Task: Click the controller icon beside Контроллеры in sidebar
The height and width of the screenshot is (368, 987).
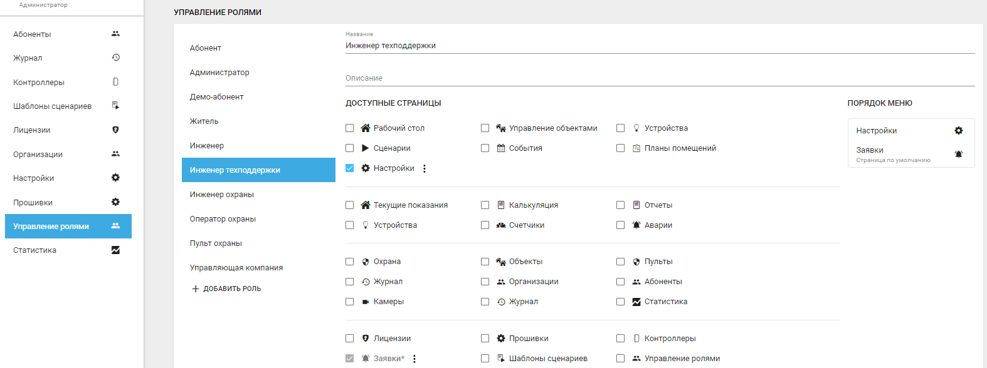Action: pyautogui.click(x=115, y=82)
